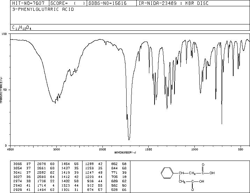
Task: Select the 705 18 peak table entry
Action: click(x=119, y=177)
